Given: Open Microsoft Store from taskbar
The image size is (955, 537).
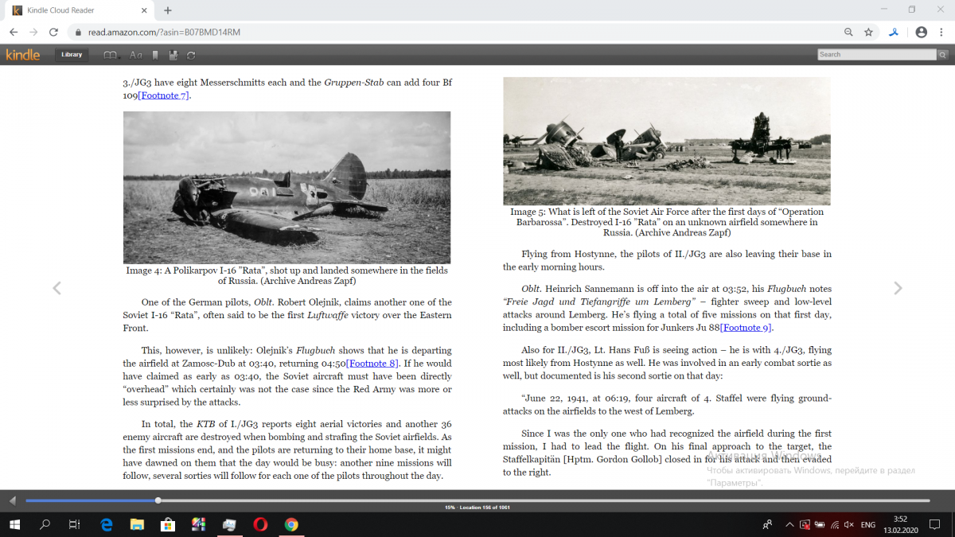Looking at the screenshot, I should coord(168,524).
